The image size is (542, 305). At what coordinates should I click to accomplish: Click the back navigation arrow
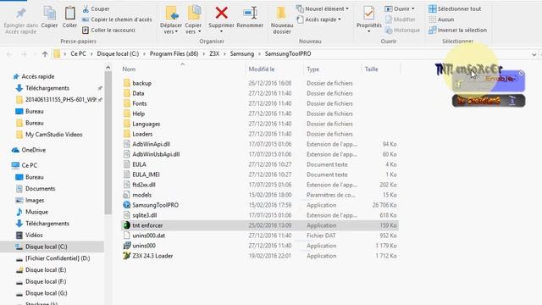point(9,54)
